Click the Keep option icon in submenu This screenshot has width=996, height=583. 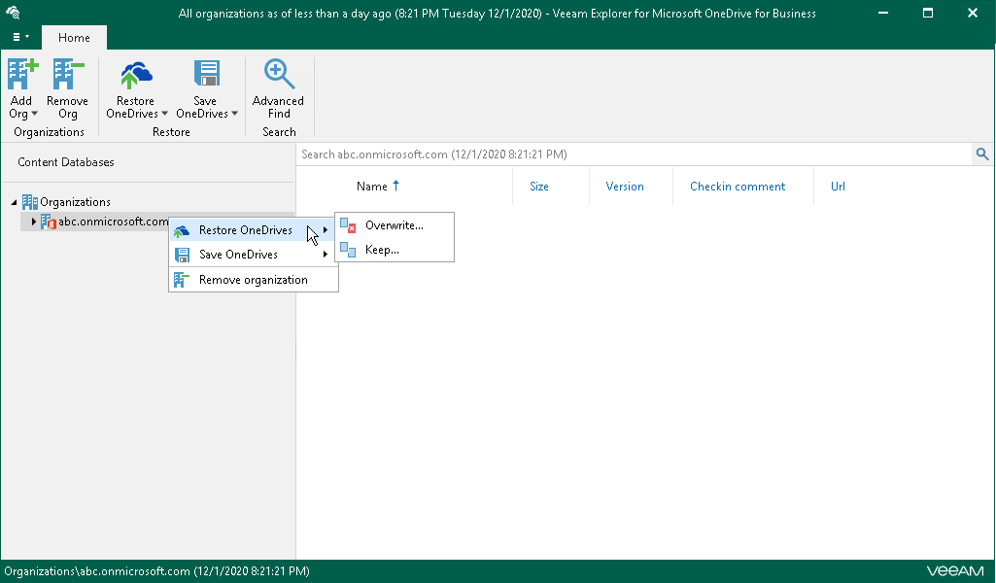348,250
